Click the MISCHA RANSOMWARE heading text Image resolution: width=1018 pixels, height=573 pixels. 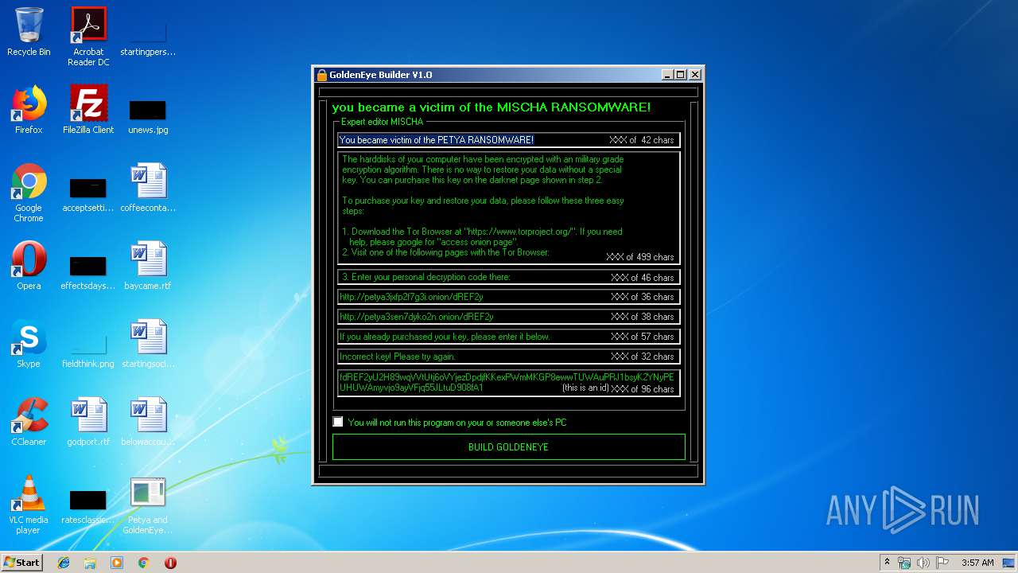tap(491, 107)
